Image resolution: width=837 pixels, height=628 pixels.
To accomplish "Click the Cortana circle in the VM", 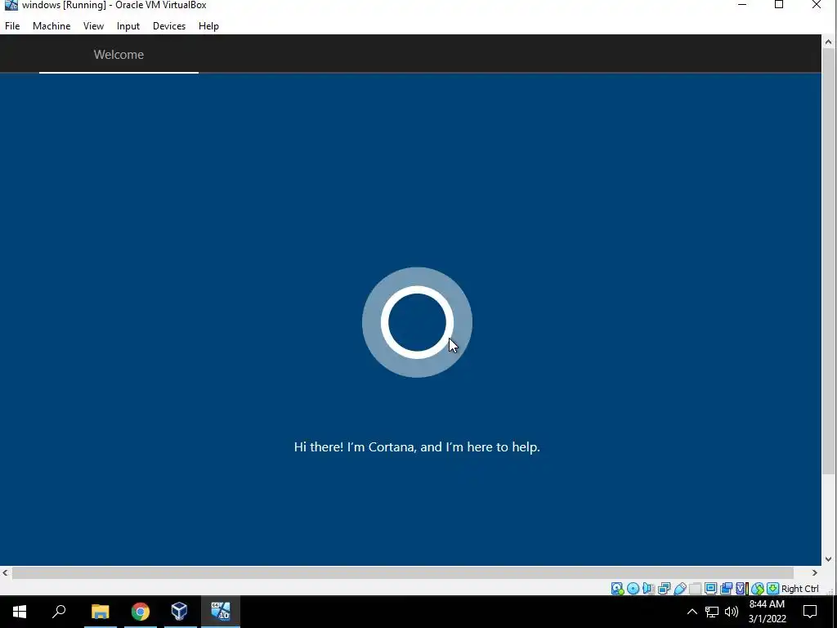I will coord(417,322).
